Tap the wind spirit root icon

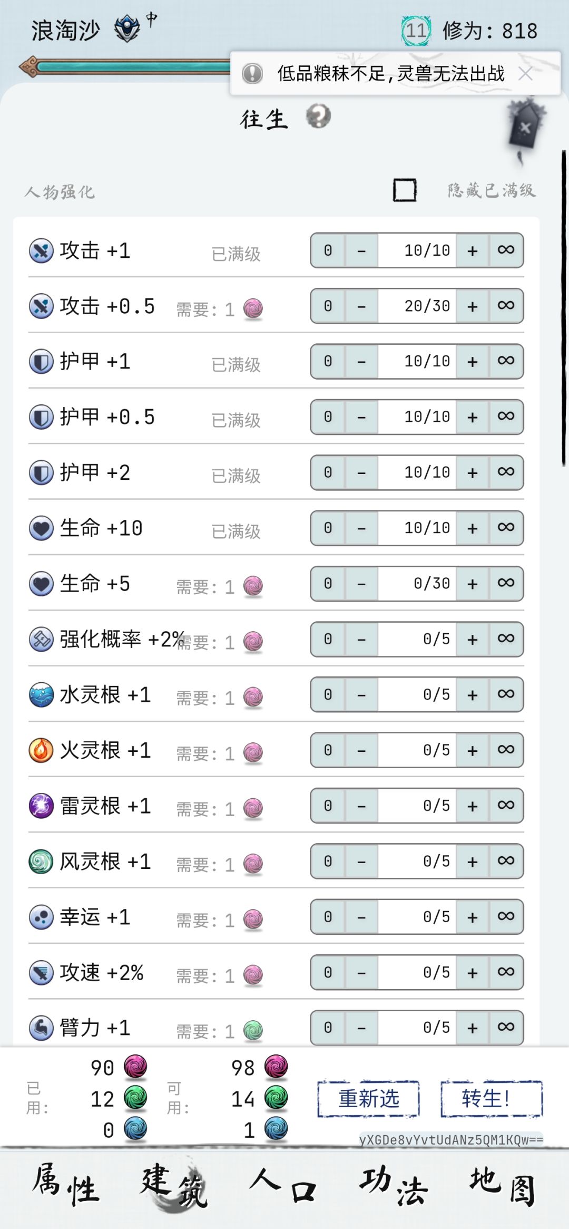[x=41, y=862]
